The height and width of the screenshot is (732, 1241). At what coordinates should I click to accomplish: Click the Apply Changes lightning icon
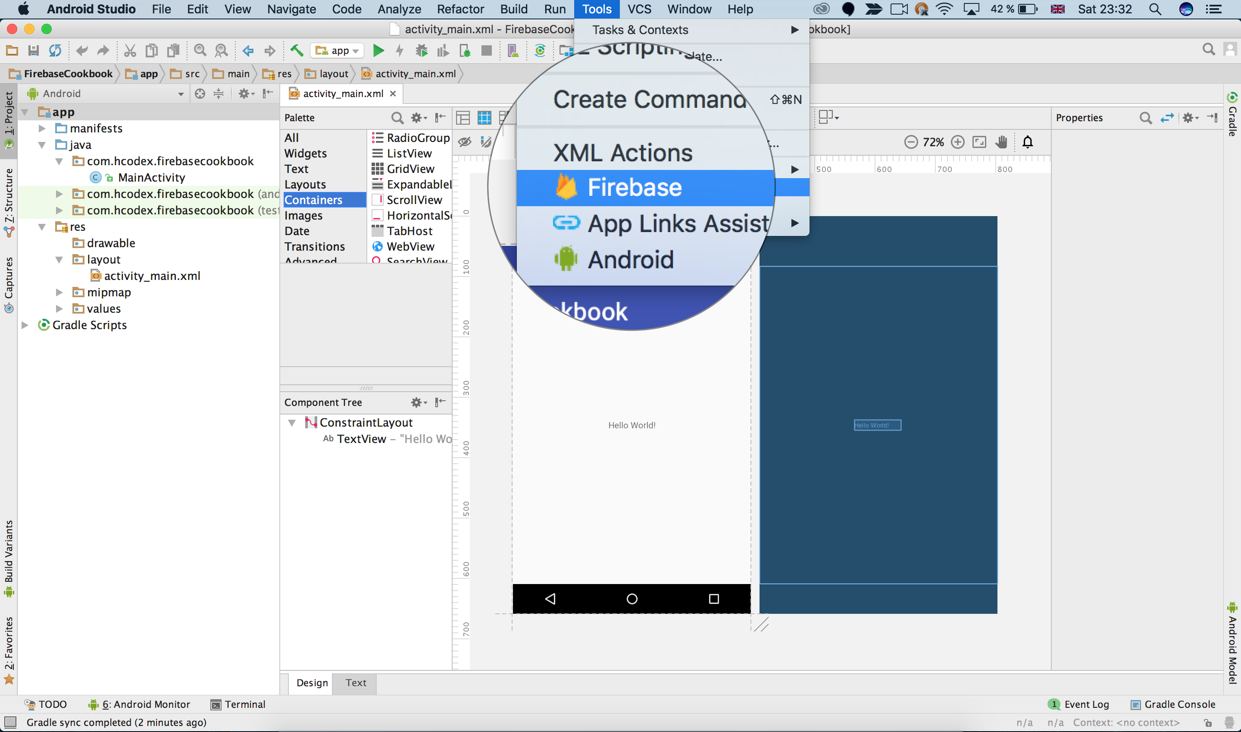400,50
